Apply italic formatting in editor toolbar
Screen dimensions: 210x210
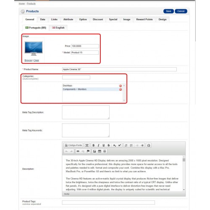98,145
